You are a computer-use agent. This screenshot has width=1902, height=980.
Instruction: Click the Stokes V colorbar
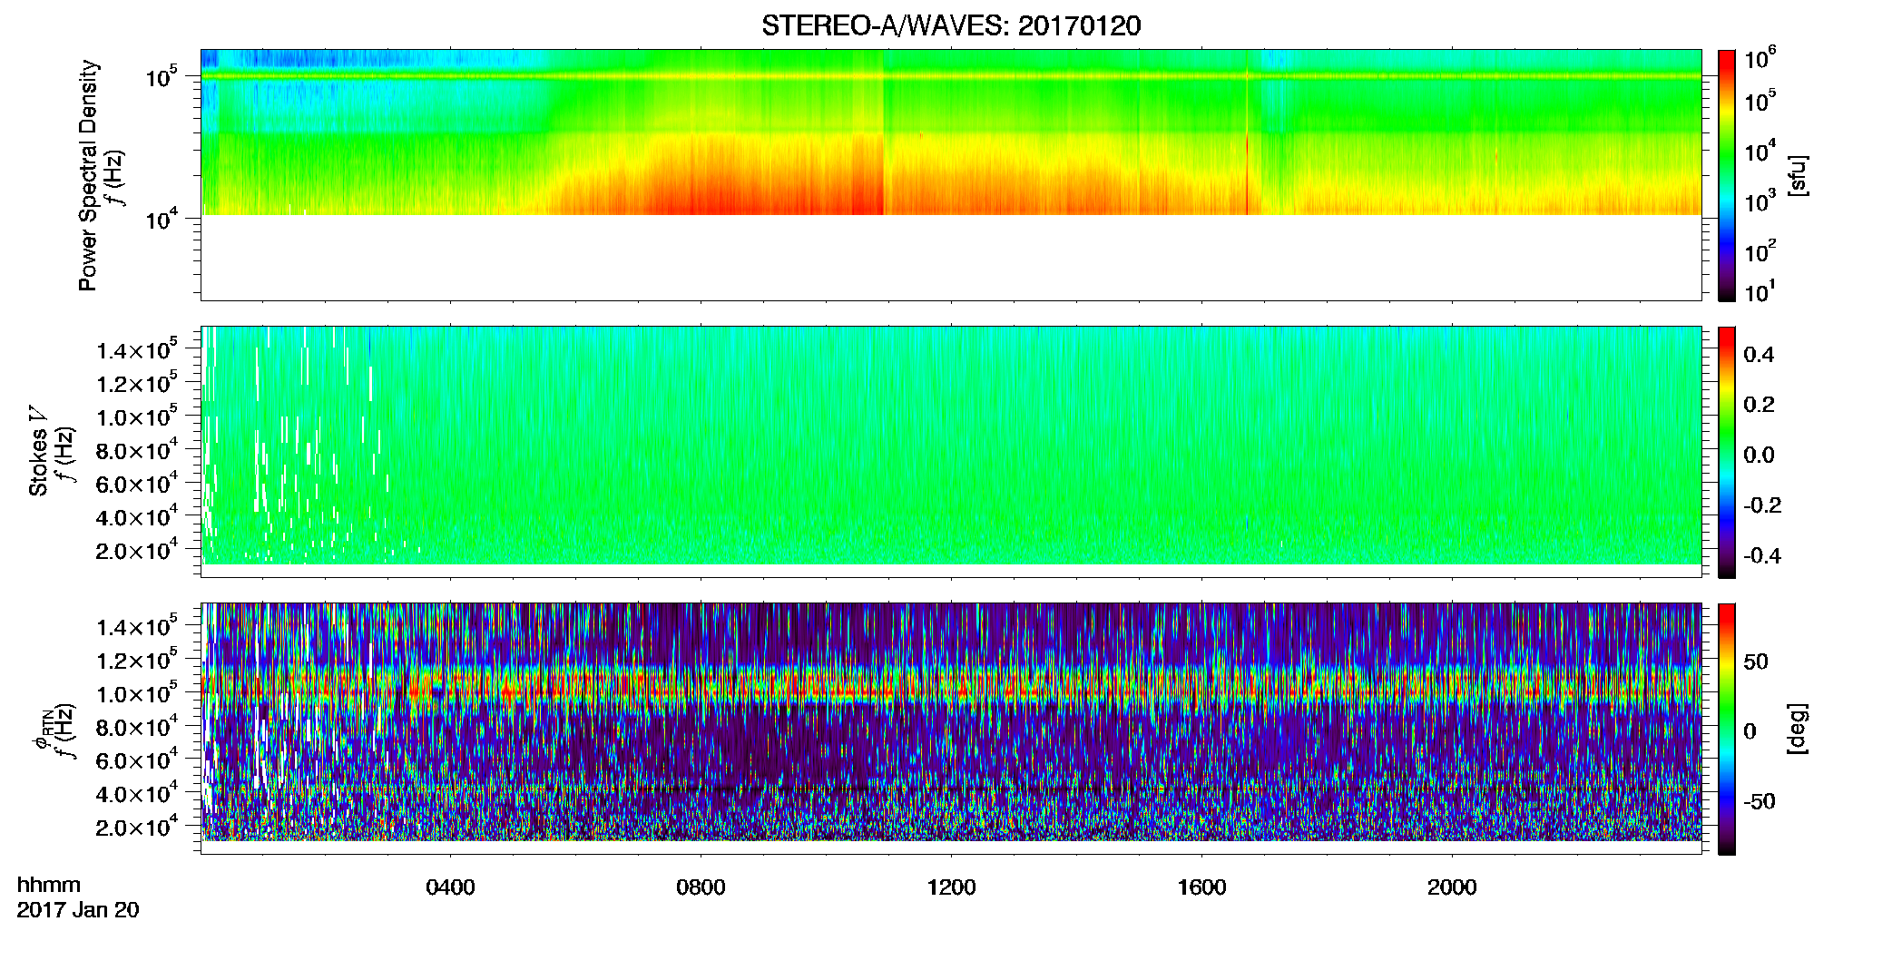point(1727,452)
